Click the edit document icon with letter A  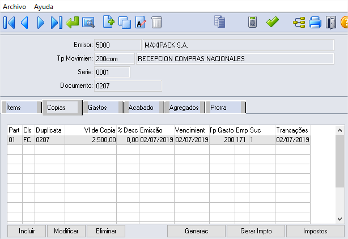pyautogui.click(x=141, y=22)
